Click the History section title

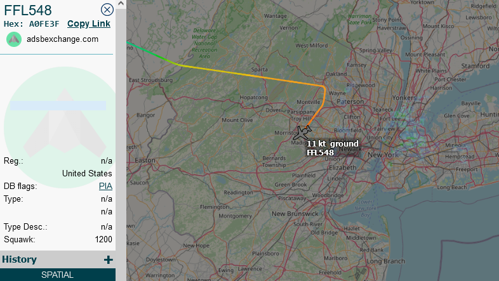[20, 259]
